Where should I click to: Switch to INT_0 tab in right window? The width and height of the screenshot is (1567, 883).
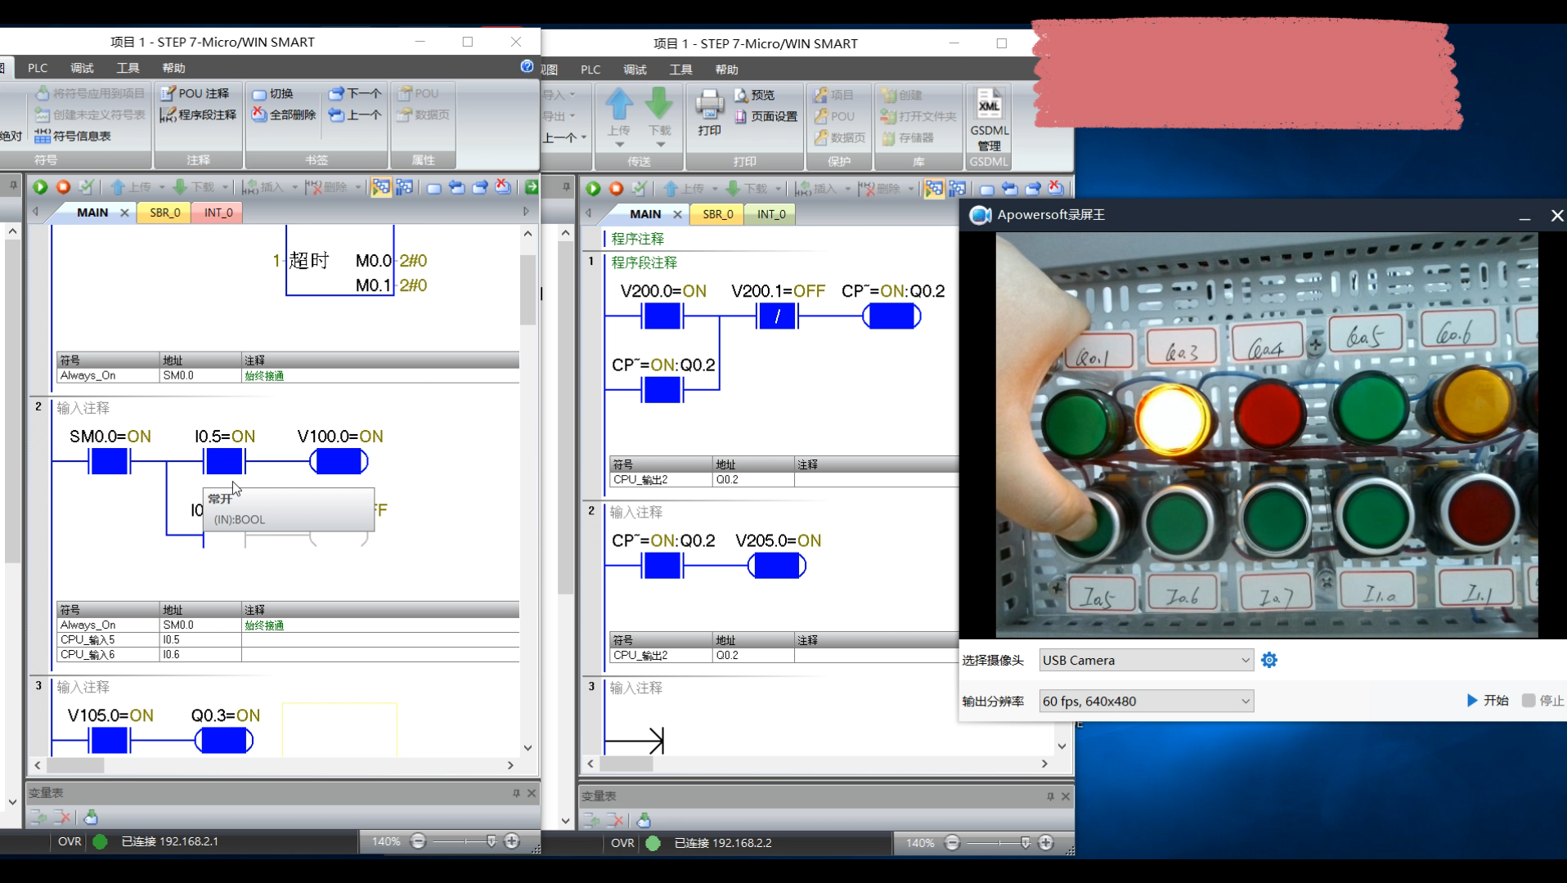point(771,214)
